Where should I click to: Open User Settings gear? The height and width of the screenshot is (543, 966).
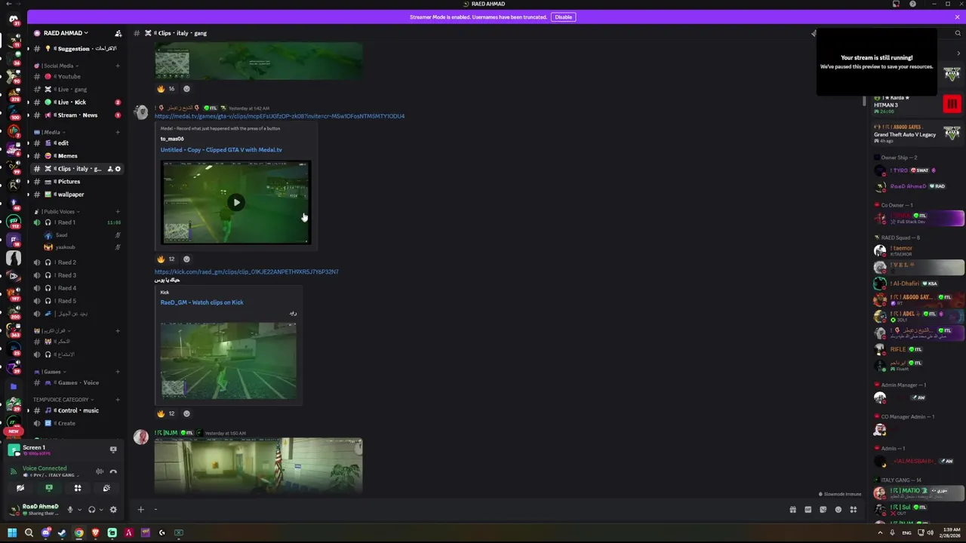click(113, 510)
